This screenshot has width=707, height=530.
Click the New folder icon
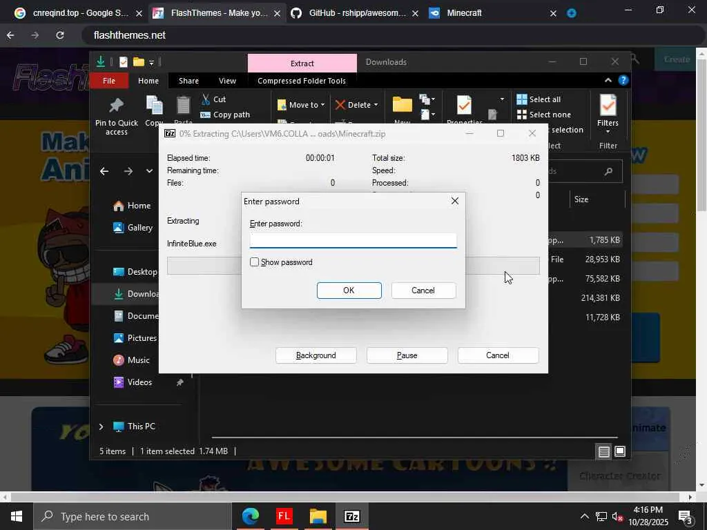tap(403, 105)
